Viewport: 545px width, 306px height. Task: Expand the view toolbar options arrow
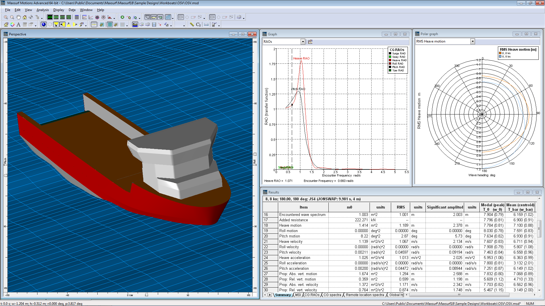pos(42,18)
